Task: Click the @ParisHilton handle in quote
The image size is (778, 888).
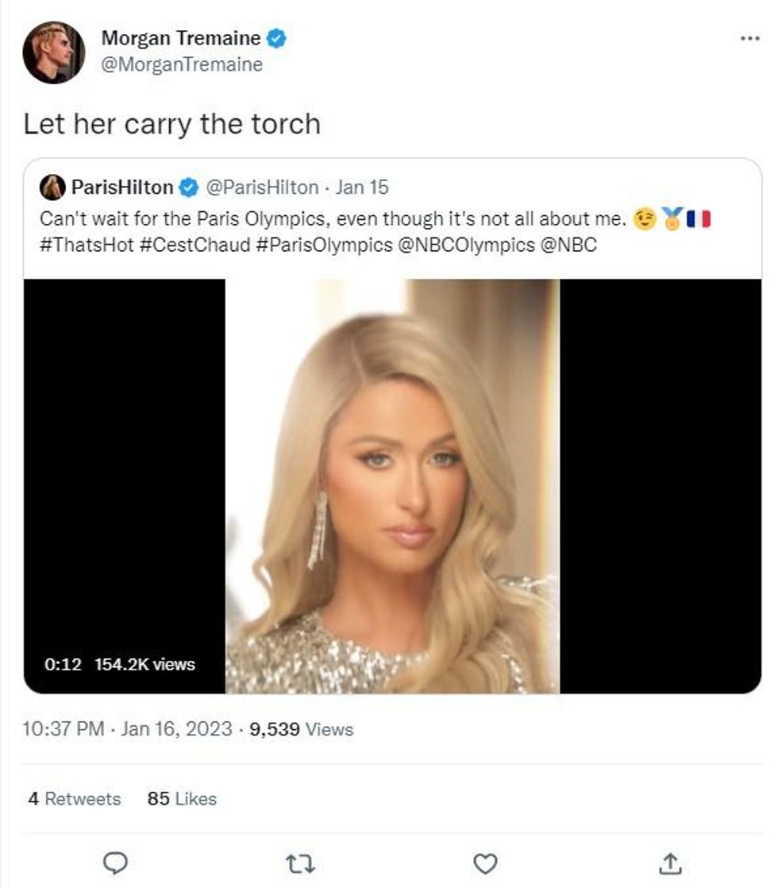Action: 262,187
